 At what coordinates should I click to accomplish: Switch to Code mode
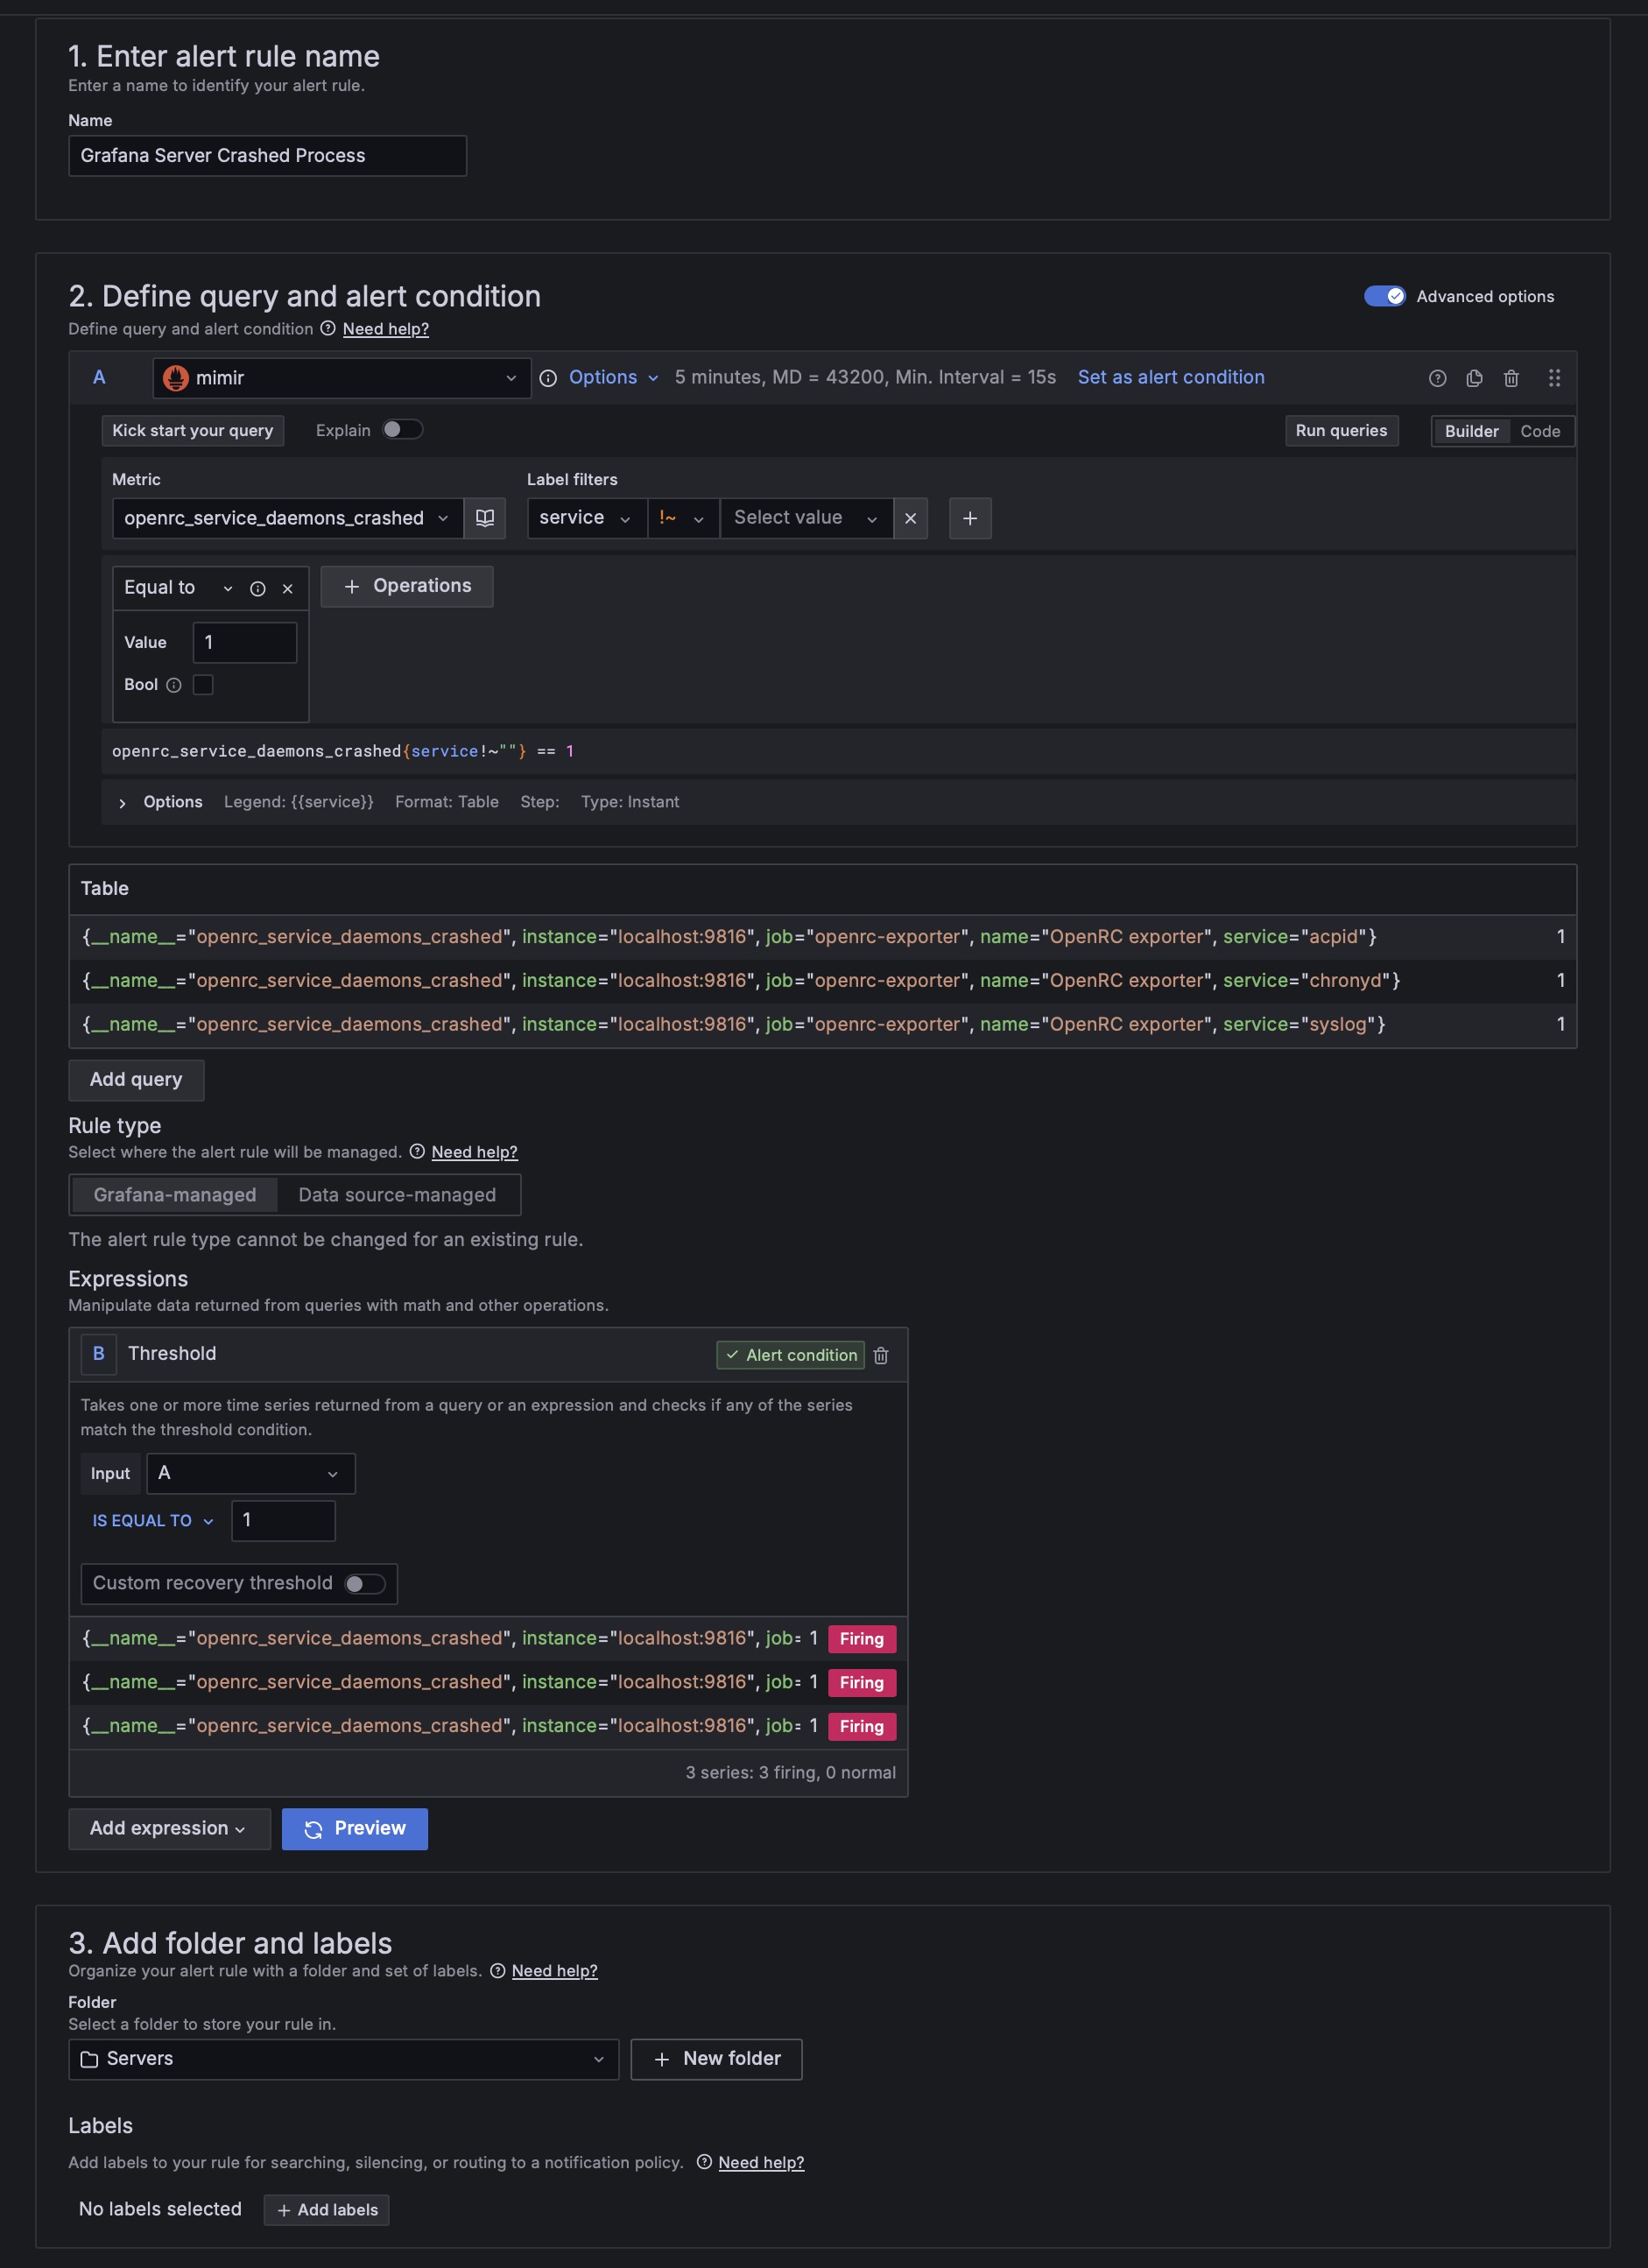1540,431
